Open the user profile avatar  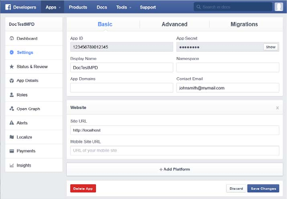click(x=279, y=7)
